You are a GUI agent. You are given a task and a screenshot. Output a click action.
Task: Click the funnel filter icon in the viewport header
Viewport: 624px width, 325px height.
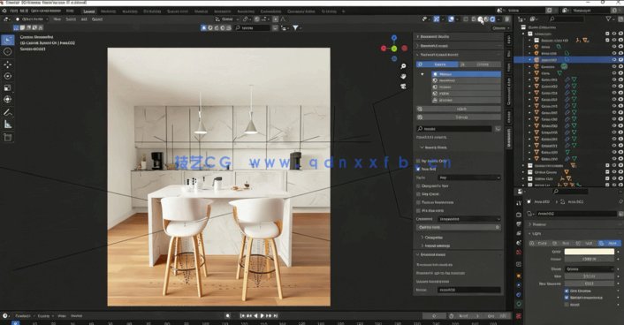pos(296,28)
